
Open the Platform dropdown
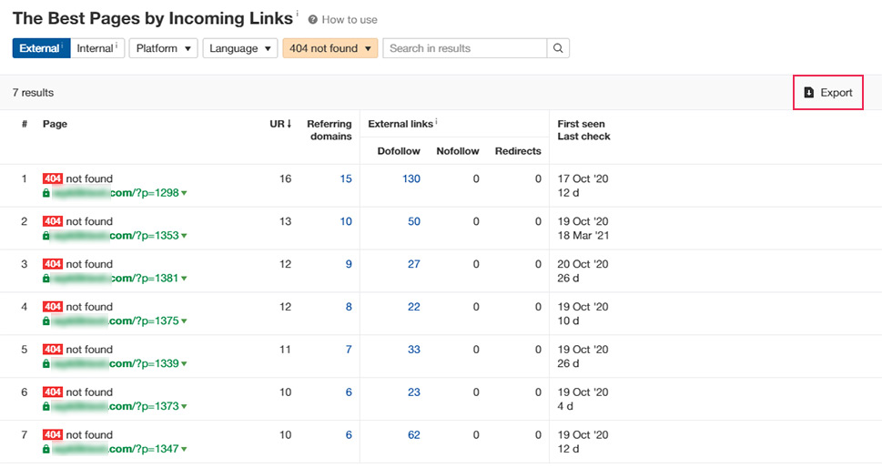(163, 48)
